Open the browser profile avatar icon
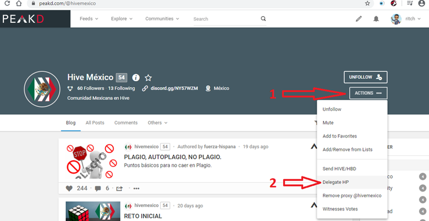 tap(422, 3)
